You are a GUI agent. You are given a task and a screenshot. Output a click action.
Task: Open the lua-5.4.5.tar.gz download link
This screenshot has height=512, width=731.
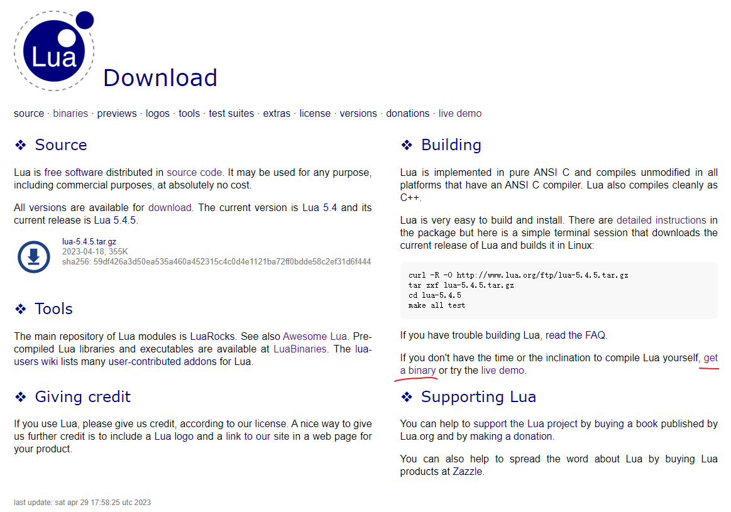pyautogui.click(x=89, y=241)
